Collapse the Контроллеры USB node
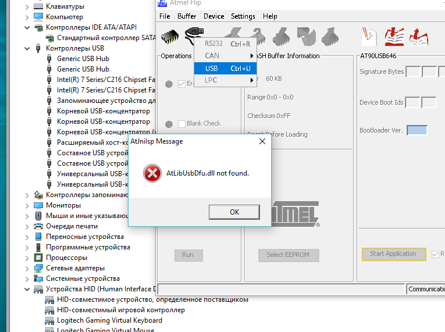Image resolution: width=445 pixels, height=332 pixels. pos(27,48)
